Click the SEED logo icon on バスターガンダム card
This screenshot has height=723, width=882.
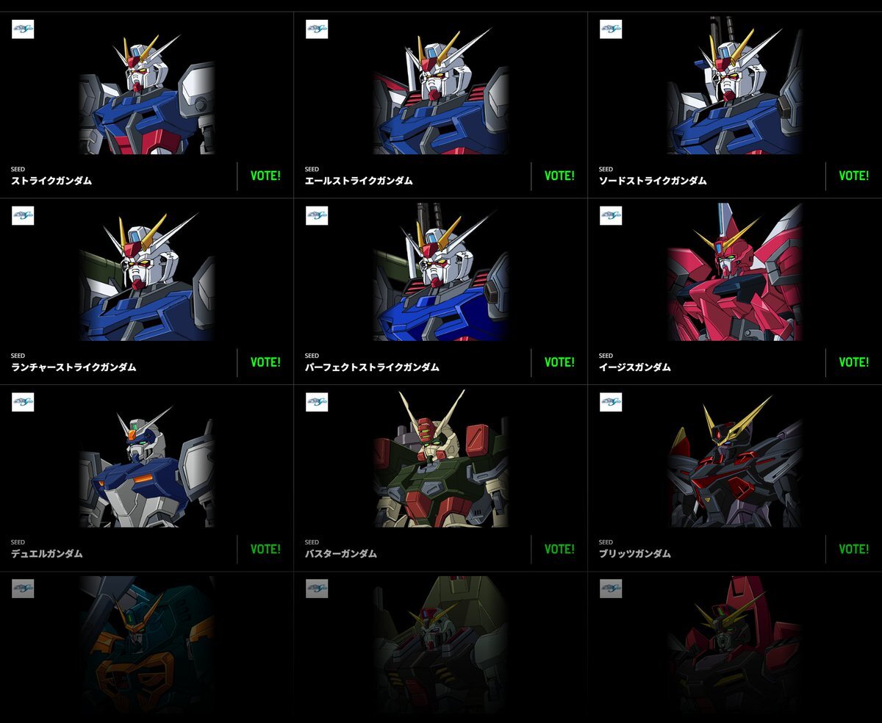coord(317,403)
